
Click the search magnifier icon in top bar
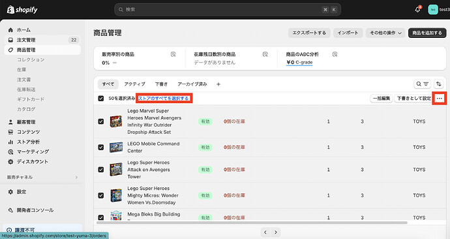click(121, 10)
